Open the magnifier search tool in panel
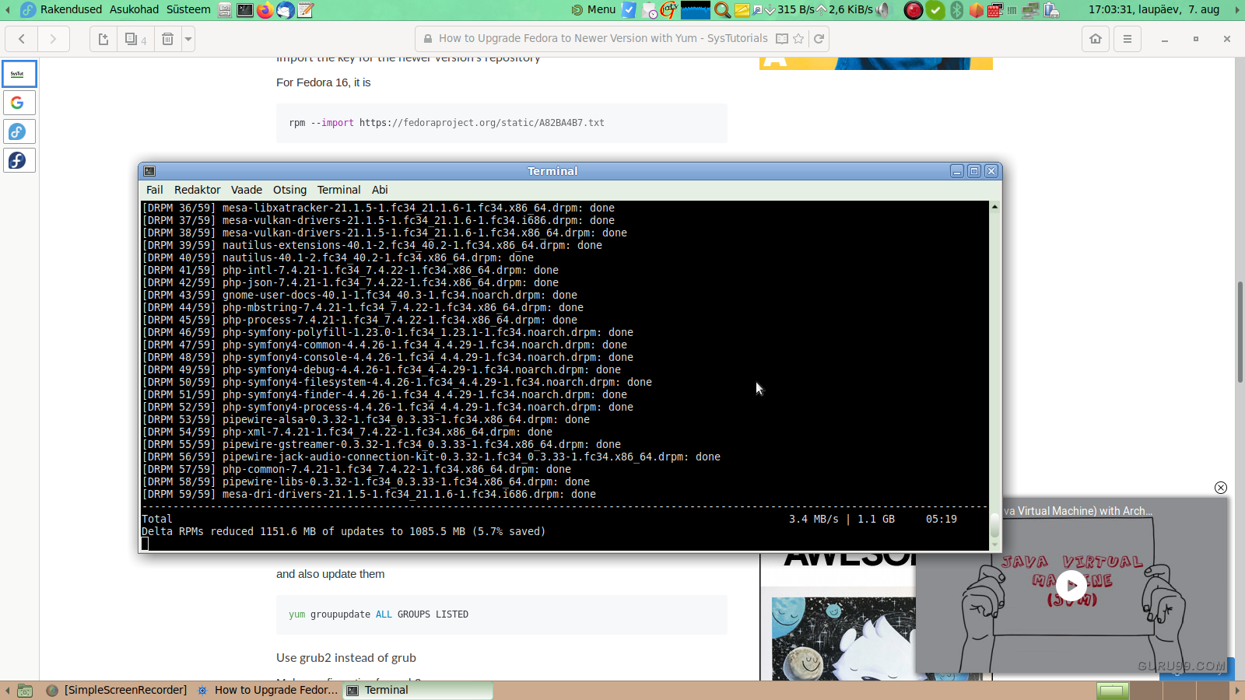This screenshot has height=700, width=1245. click(722, 10)
